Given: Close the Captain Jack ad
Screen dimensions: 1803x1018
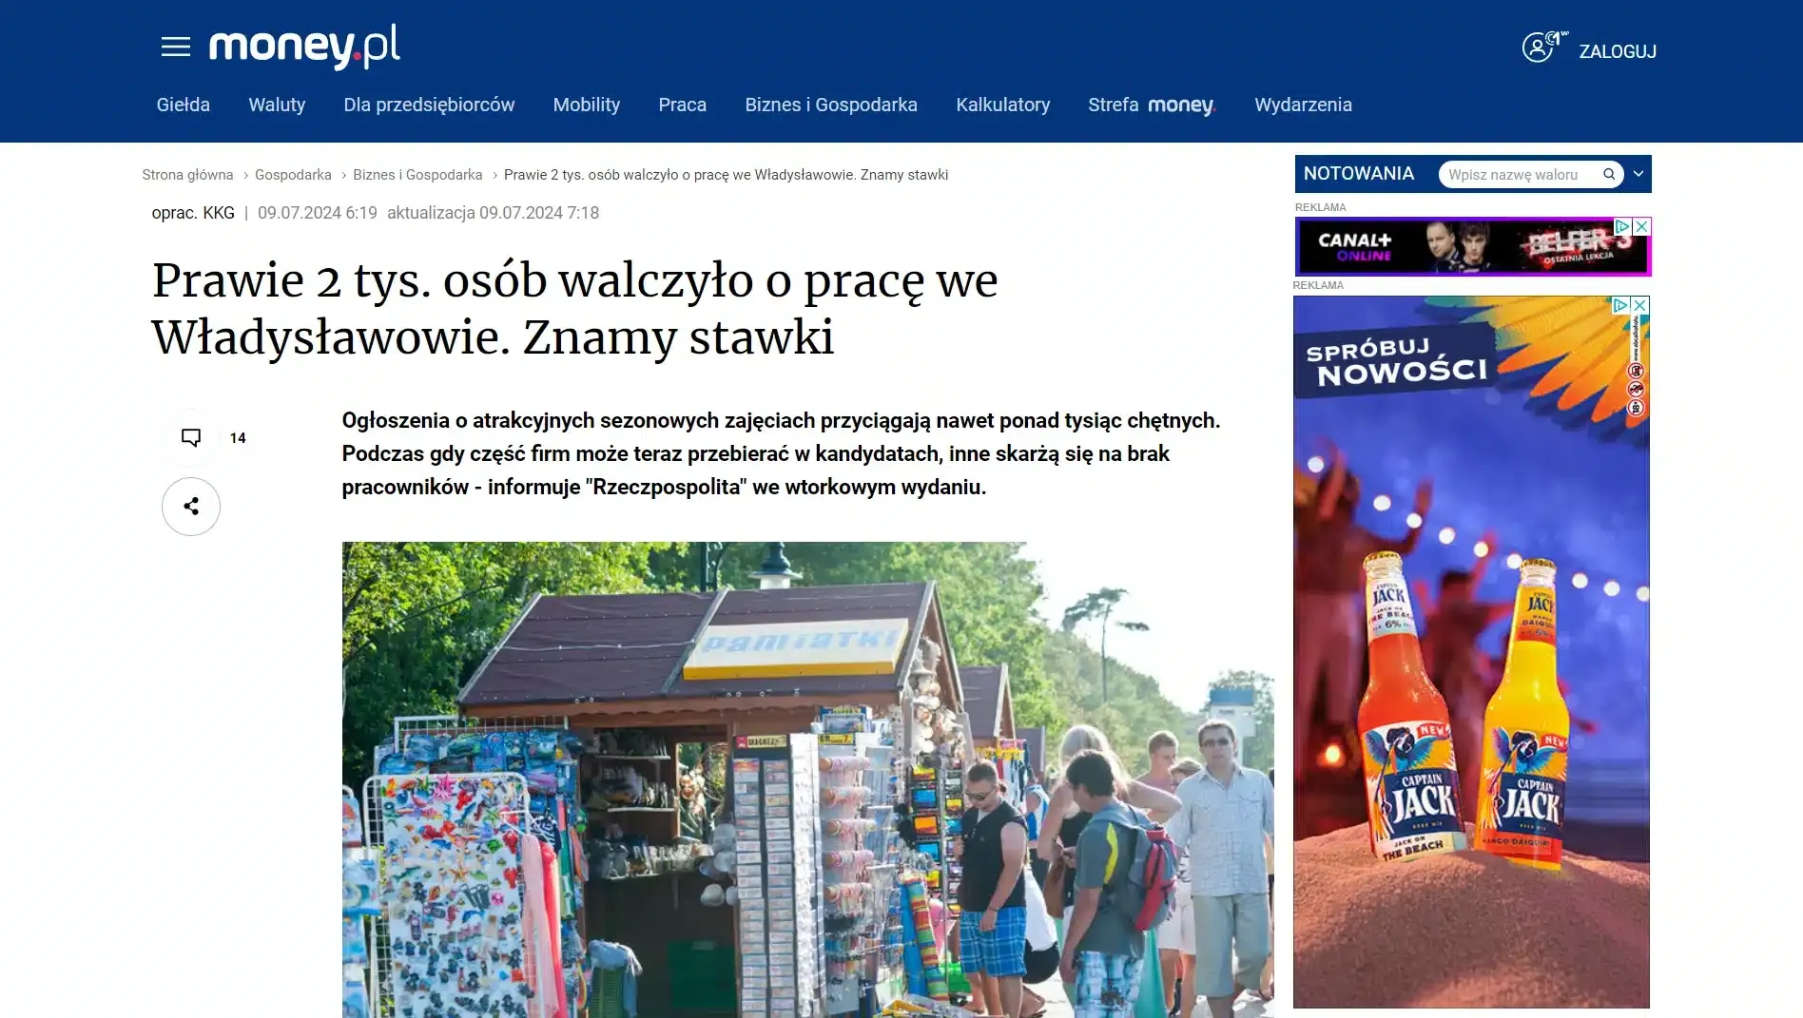Looking at the screenshot, I should (x=1640, y=305).
